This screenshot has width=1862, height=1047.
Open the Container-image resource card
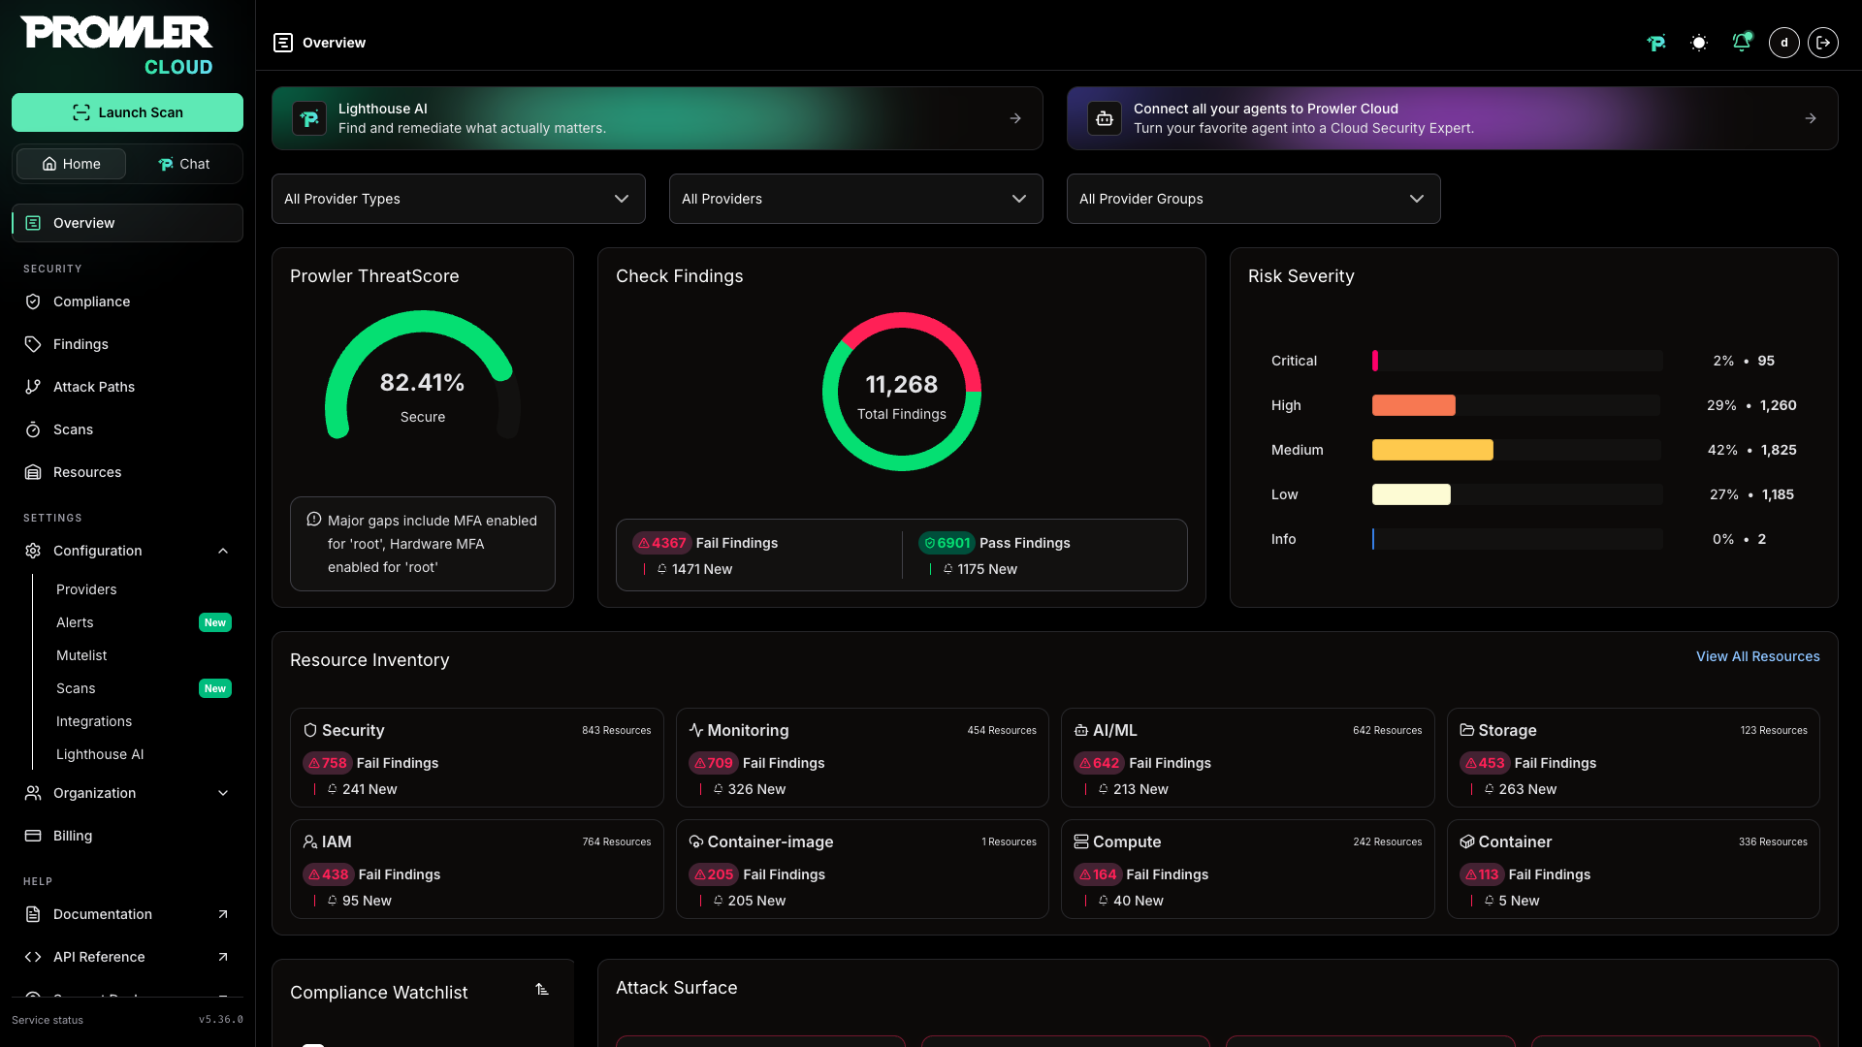tap(862, 870)
